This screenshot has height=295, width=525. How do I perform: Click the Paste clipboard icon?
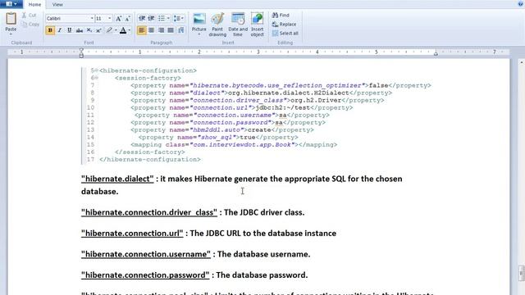click(x=11, y=19)
